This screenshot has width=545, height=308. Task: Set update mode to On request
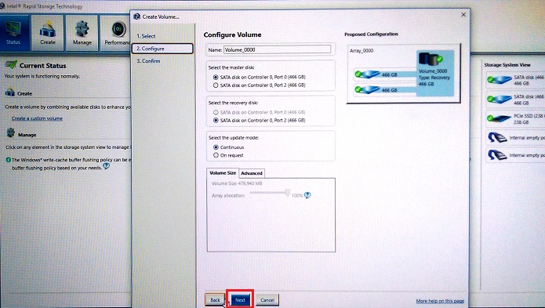point(216,155)
